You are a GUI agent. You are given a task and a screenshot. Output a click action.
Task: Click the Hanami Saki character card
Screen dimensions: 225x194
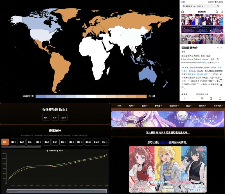[142, 169]
